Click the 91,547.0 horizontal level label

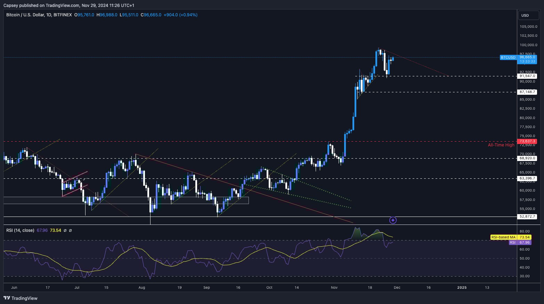click(x=527, y=76)
